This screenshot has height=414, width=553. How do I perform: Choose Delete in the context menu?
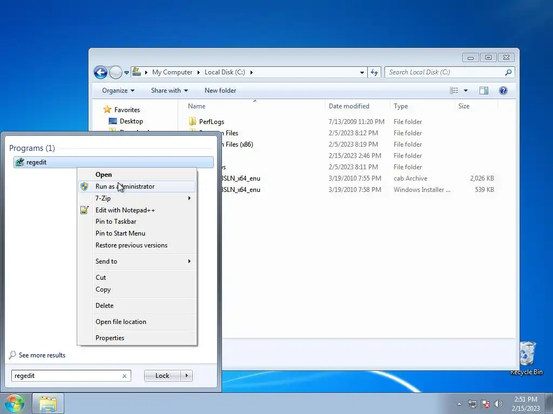point(137,306)
